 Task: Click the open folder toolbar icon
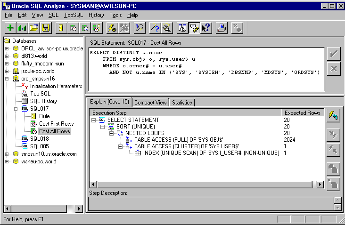(34, 28)
